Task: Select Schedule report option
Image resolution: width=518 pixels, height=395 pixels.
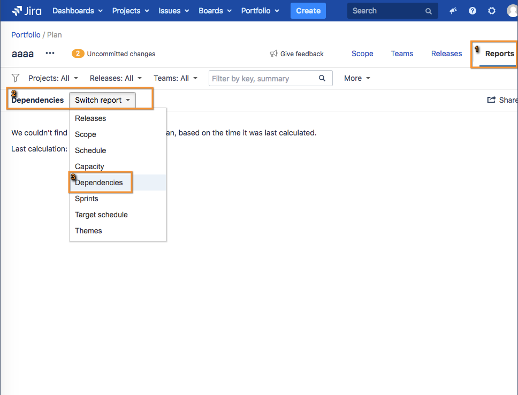Action: coord(118,150)
